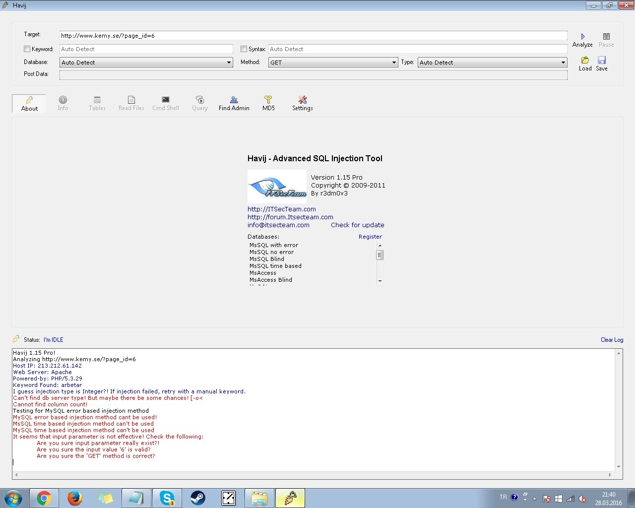Open Steam from the taskbar
The width and height of the screenshot is (635, 508).
click(198, 498)
